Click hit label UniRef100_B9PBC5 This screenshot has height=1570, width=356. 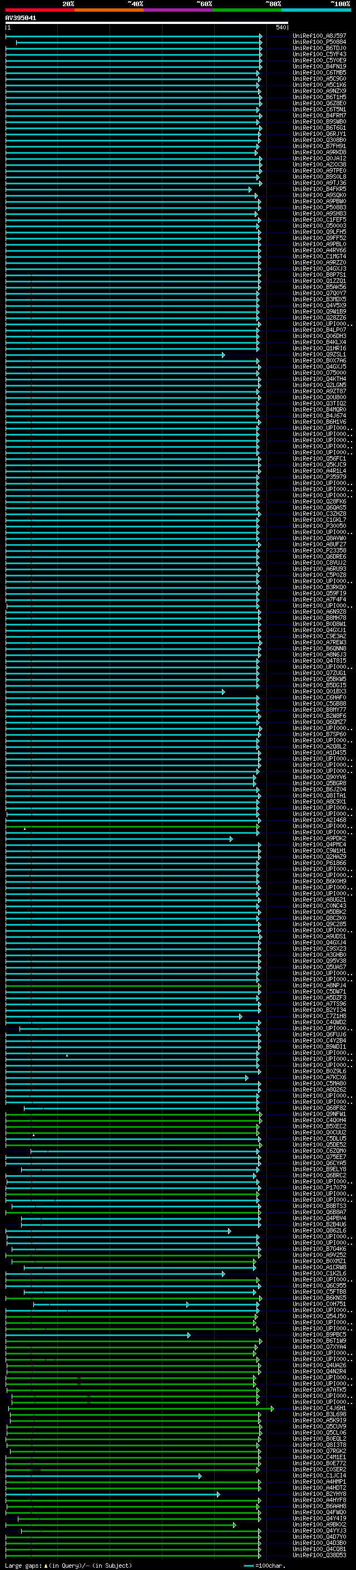(x=319, y=1334)
